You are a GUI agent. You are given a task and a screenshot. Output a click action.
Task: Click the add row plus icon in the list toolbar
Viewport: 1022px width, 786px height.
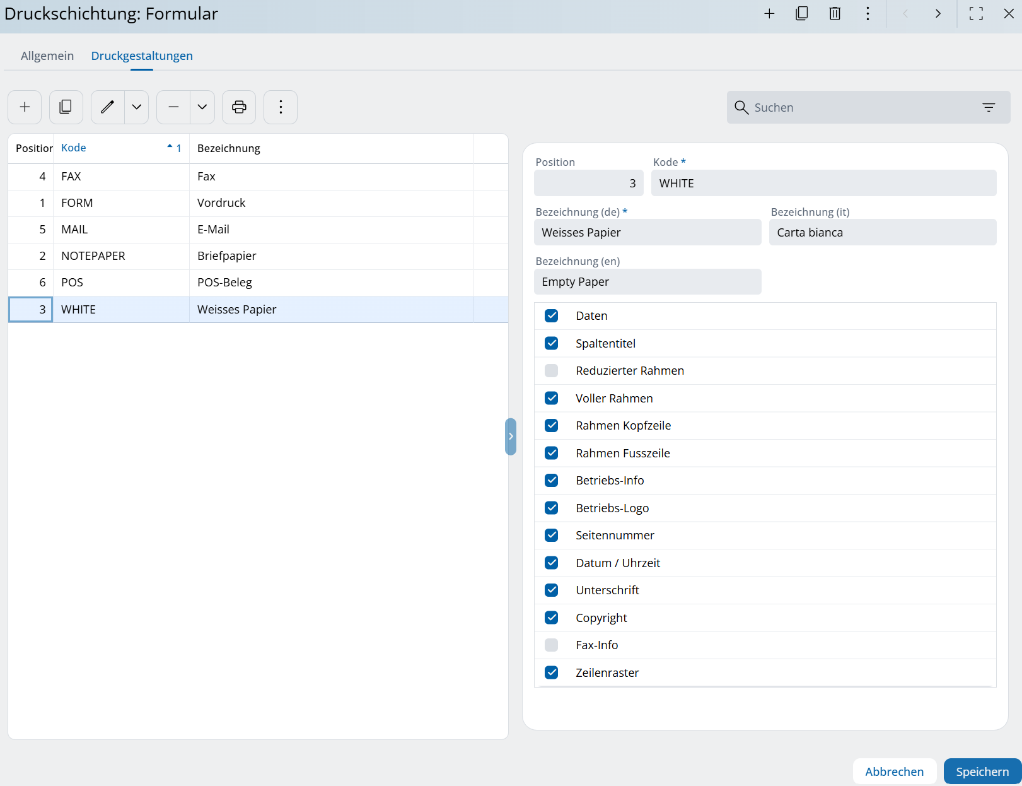(x=25, y=107)
